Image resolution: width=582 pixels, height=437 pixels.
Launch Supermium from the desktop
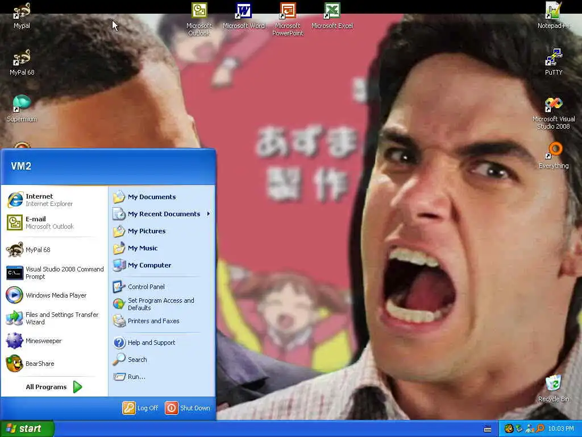pos(22,109)
